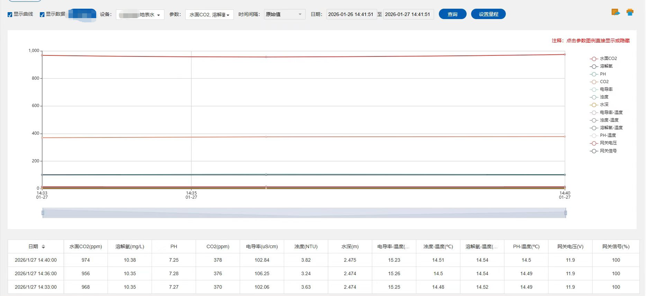Select the row dated 2026/1/27 14:36:00

pos(324,273)
